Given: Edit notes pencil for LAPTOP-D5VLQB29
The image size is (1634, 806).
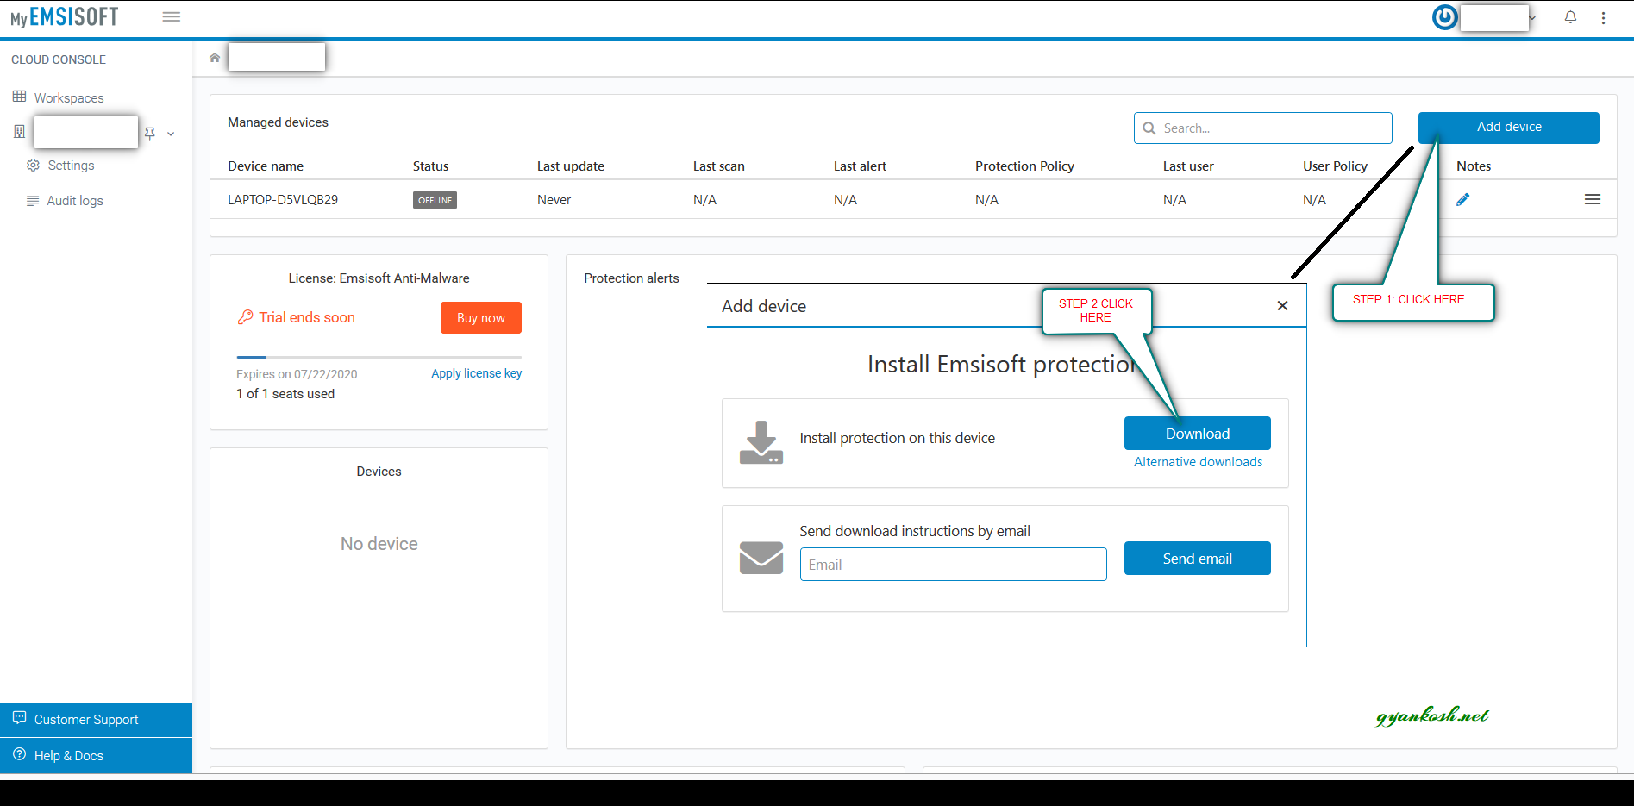Looking at the screenshot, I should [1462, 200].
